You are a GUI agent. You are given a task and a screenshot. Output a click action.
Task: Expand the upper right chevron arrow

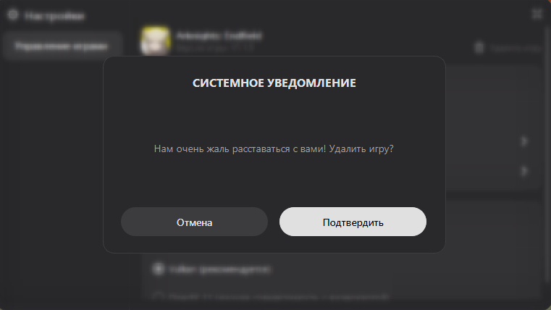pyautogui.click(x=524, y=141)
